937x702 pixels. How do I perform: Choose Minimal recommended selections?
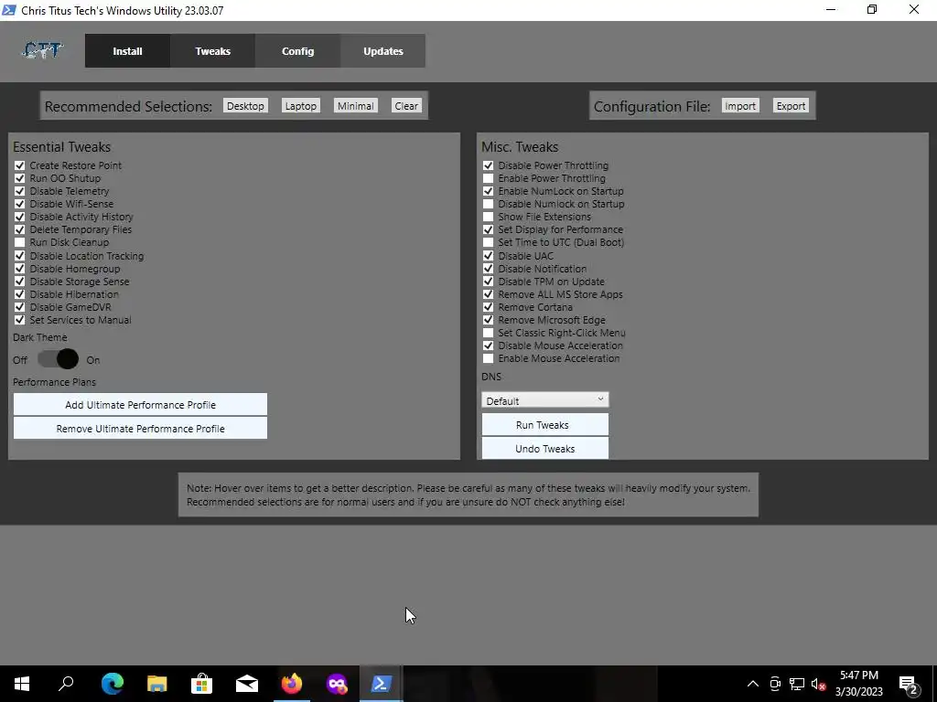point(356,106)
